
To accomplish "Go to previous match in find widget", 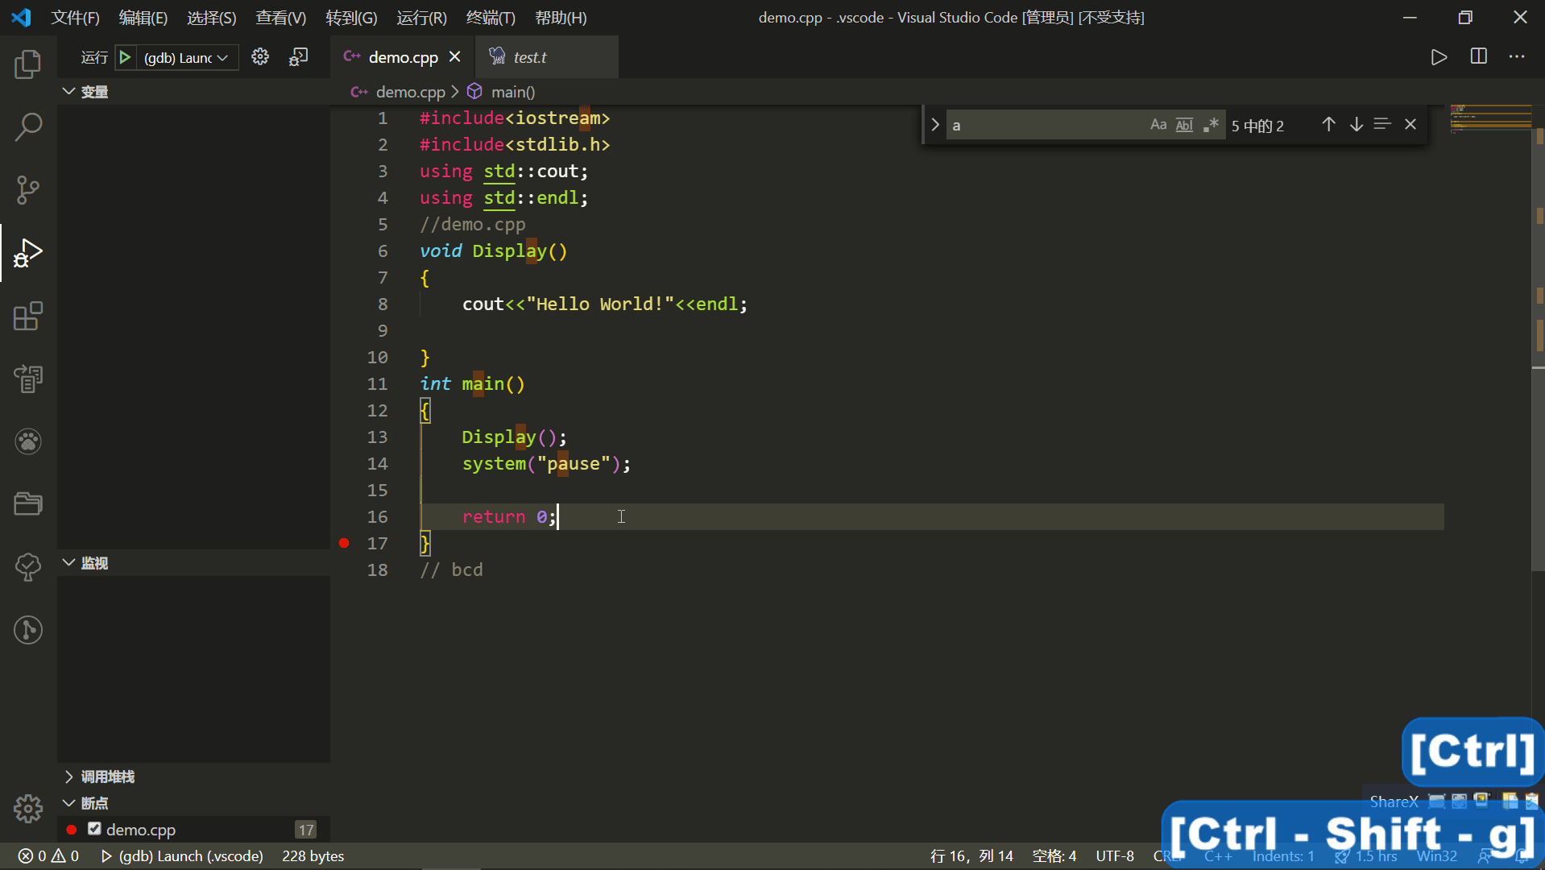I will click(x=1328, y=124).
